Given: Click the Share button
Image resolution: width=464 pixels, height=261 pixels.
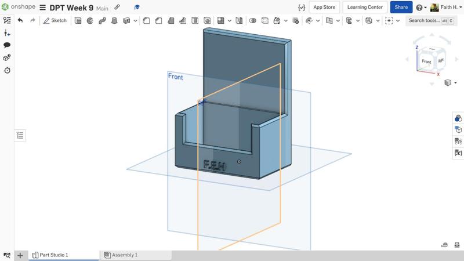Looking at the screenshot, I should coord(401,8).
